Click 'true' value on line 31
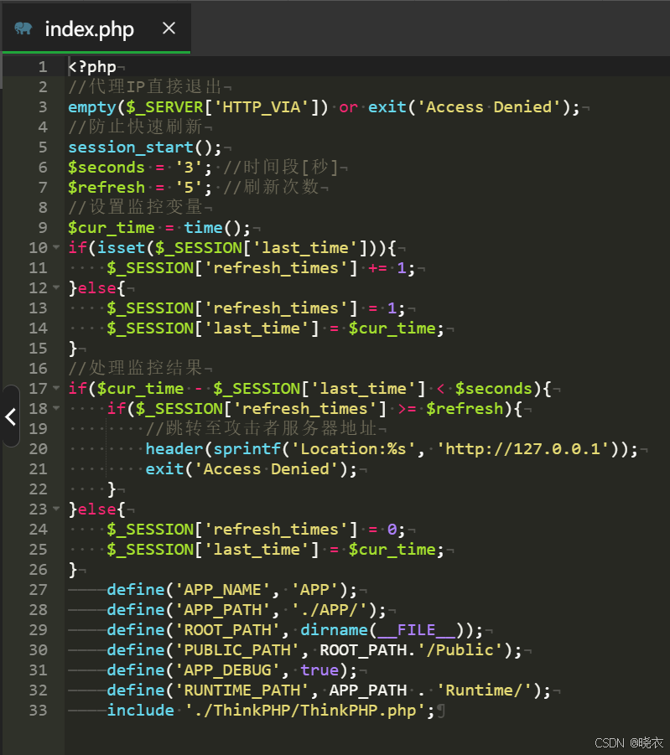Image resolution: width=670 pixels, height=755 pixels. 319,670
